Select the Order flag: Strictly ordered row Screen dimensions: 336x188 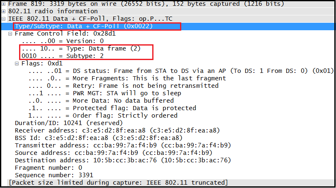(x=103, y=116)
